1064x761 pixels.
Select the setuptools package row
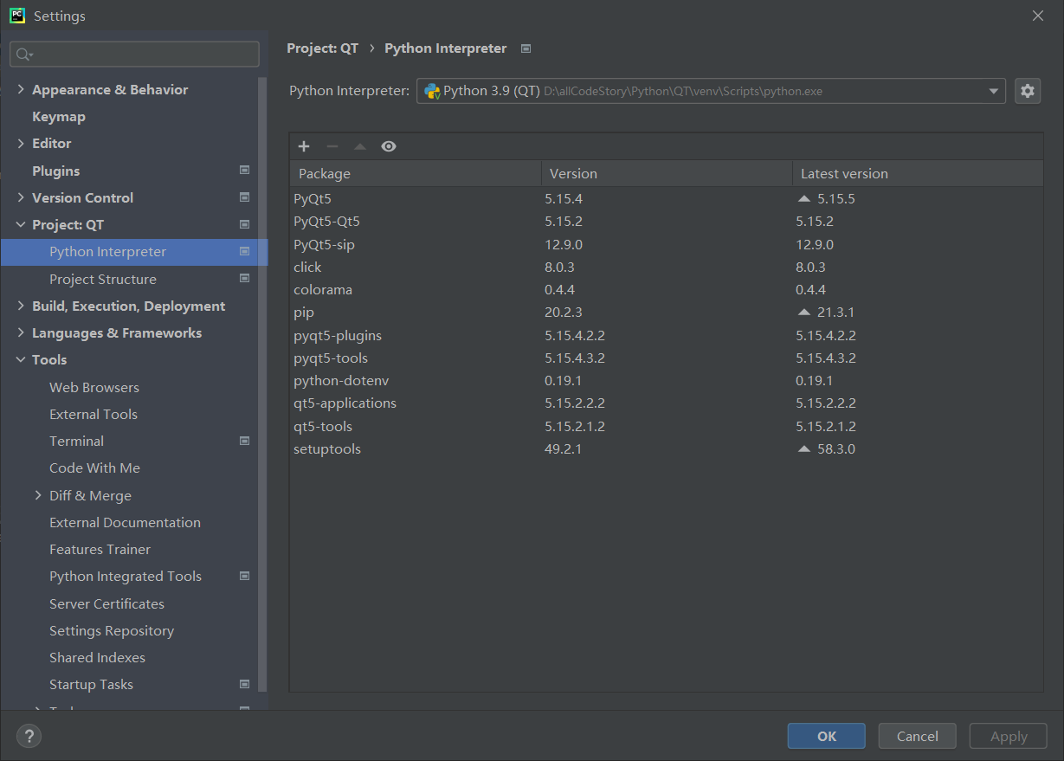[667, 448]
